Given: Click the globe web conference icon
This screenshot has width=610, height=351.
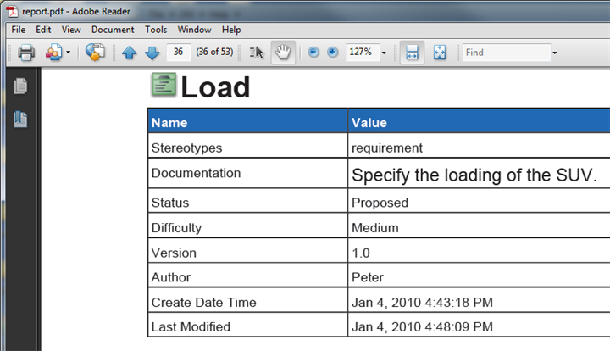Looking at the screenshot, I should (x=95, y=53).
